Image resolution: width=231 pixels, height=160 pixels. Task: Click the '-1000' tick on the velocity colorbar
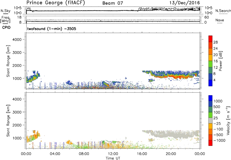click(x=219, y=140)
